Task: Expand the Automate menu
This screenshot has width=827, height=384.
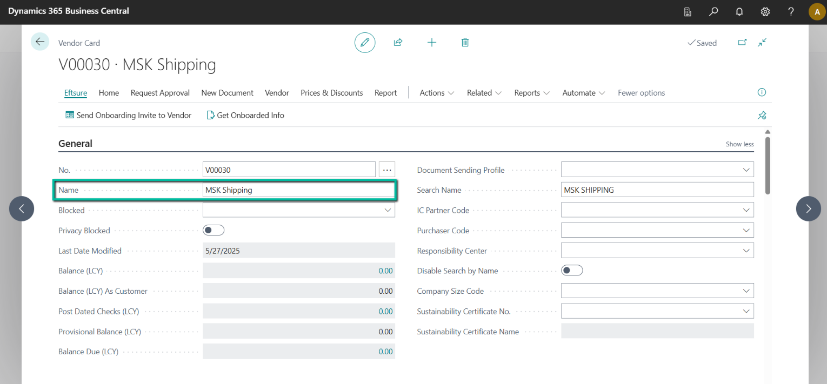Action: [x=584, y=93]
